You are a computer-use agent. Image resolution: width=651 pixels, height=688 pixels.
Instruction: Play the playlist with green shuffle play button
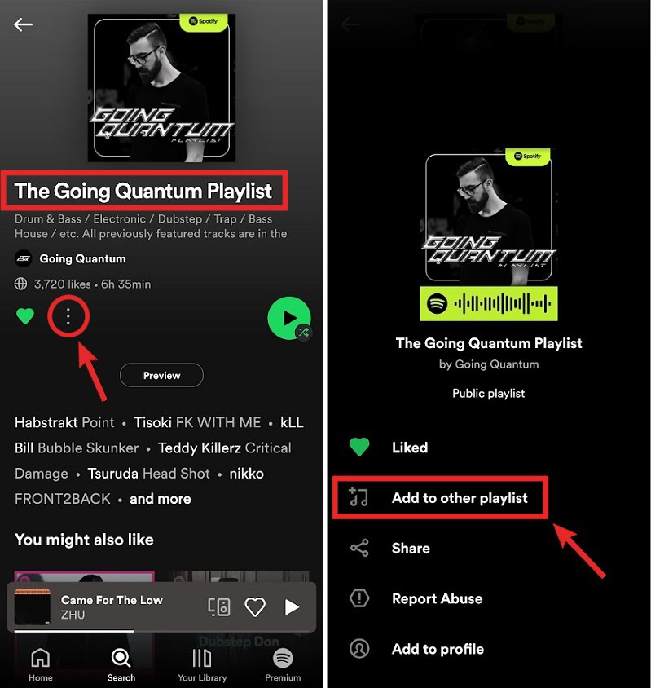coord(289,318)
